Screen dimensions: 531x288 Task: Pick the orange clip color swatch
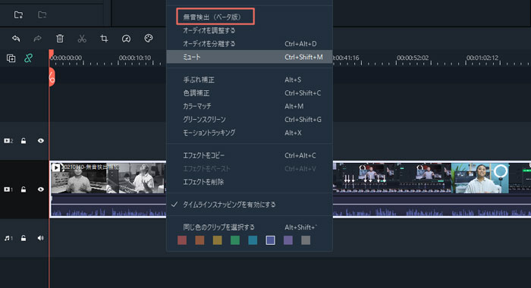(x=200, y=240)
